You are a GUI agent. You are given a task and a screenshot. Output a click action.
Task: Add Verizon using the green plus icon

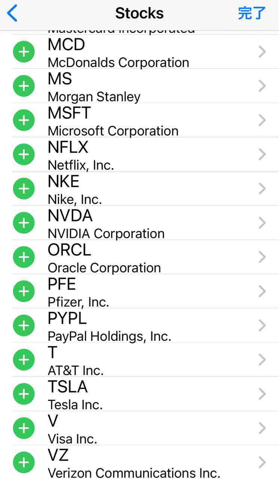pyautogui.click(x=24, y=463)
